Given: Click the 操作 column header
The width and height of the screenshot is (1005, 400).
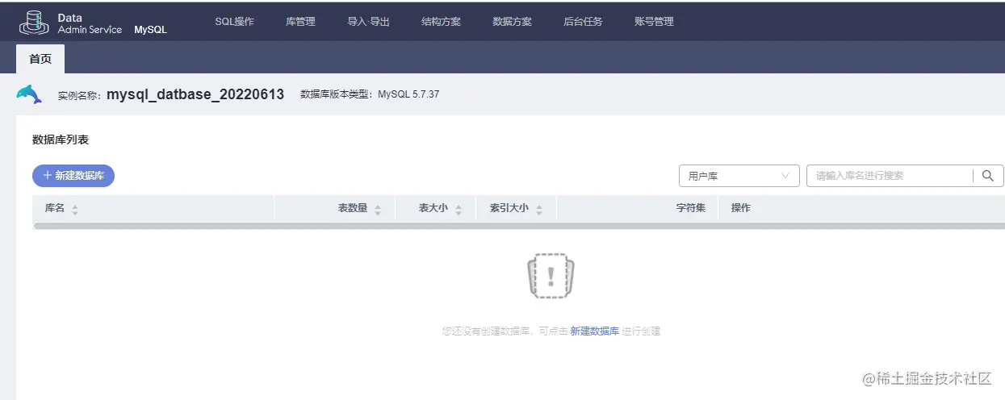Looking at the screenshot, I should 741,208.
